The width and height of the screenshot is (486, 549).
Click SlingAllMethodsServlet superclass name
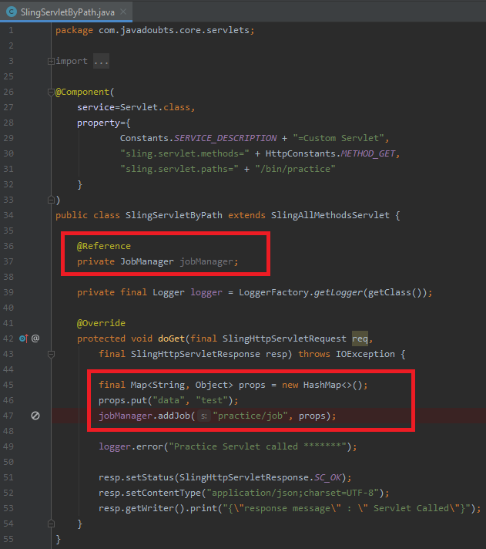[x=330, y=215]
